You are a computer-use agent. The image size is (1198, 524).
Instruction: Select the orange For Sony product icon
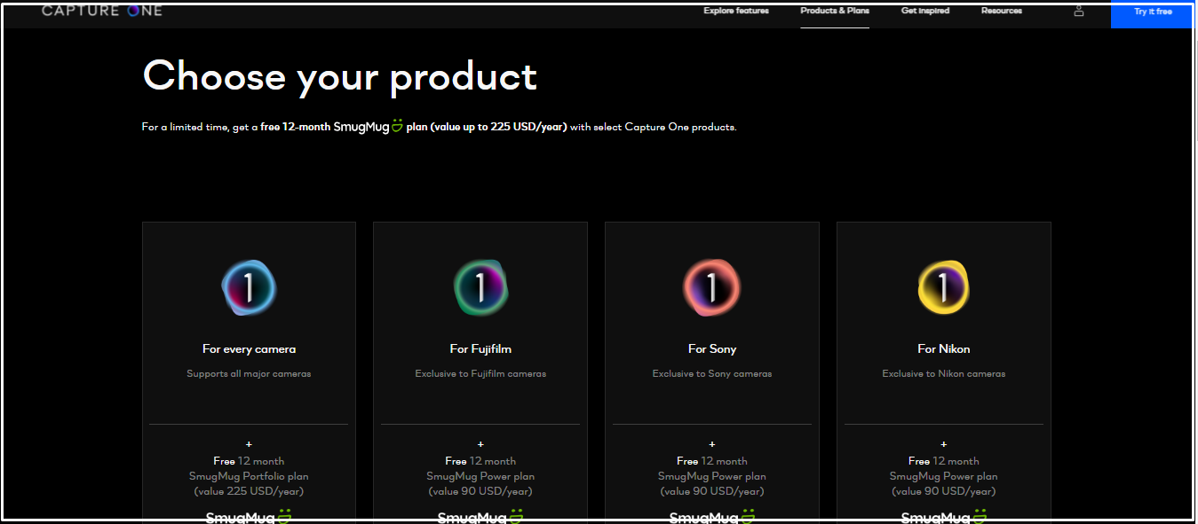click(x=711, y=288)
